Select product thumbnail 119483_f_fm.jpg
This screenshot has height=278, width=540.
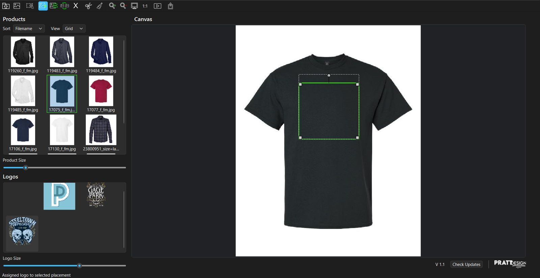pos(62,52)
